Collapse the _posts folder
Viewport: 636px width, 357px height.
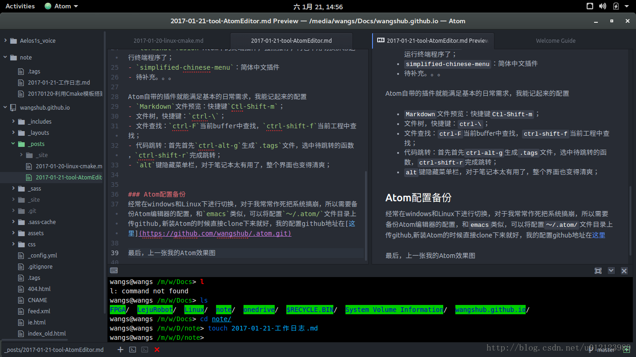click(x=13, y=144)
